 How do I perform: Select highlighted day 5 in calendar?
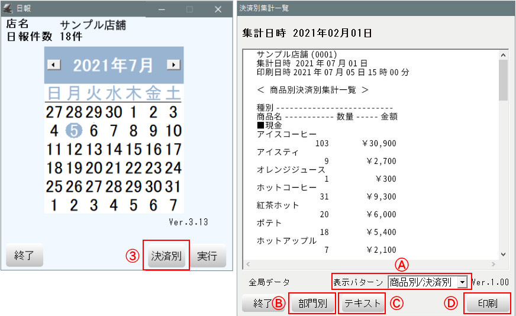pyautogui.click(x=73, y=131)
